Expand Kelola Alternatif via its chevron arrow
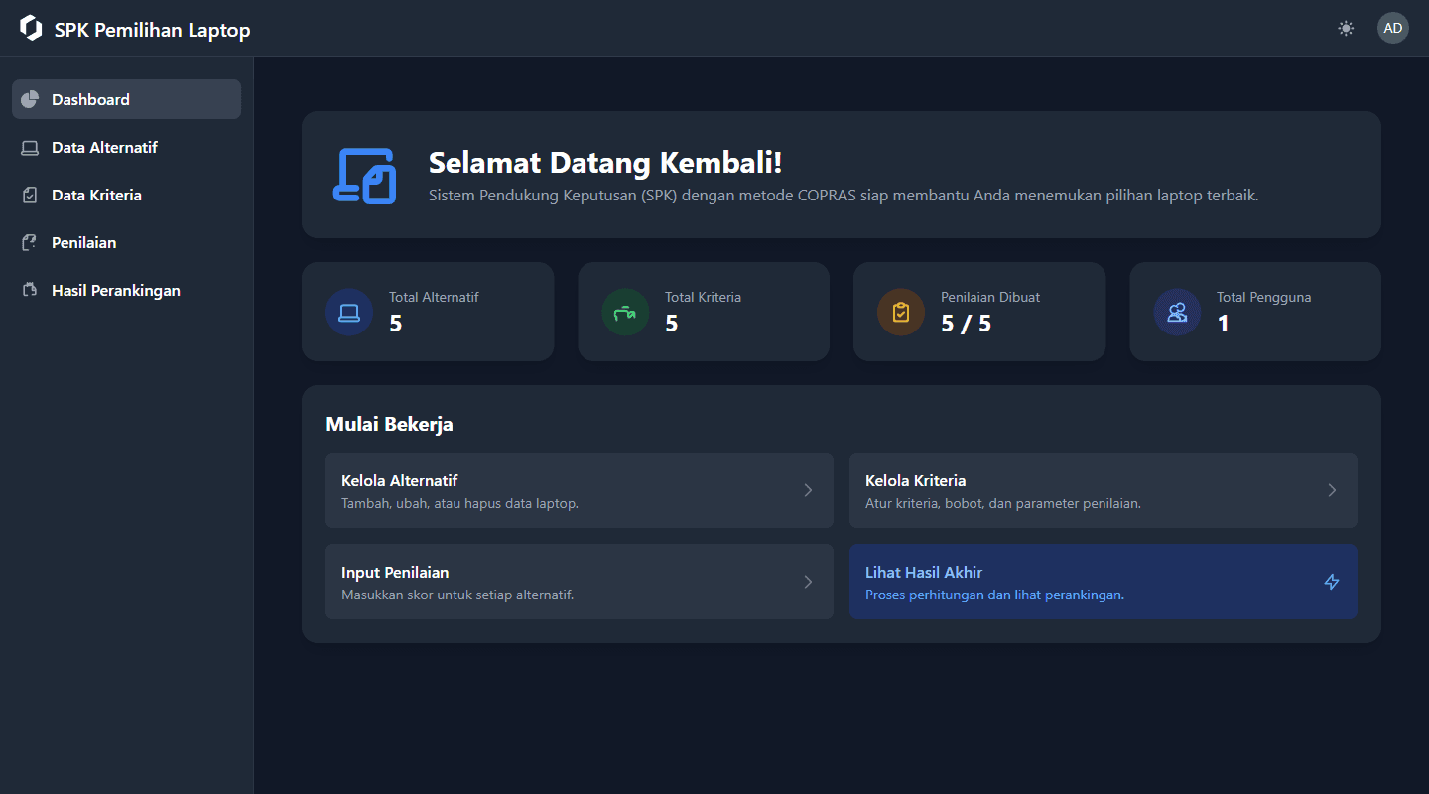The height and width of the screenshot is (794, 1429). (x=807, y=489)
